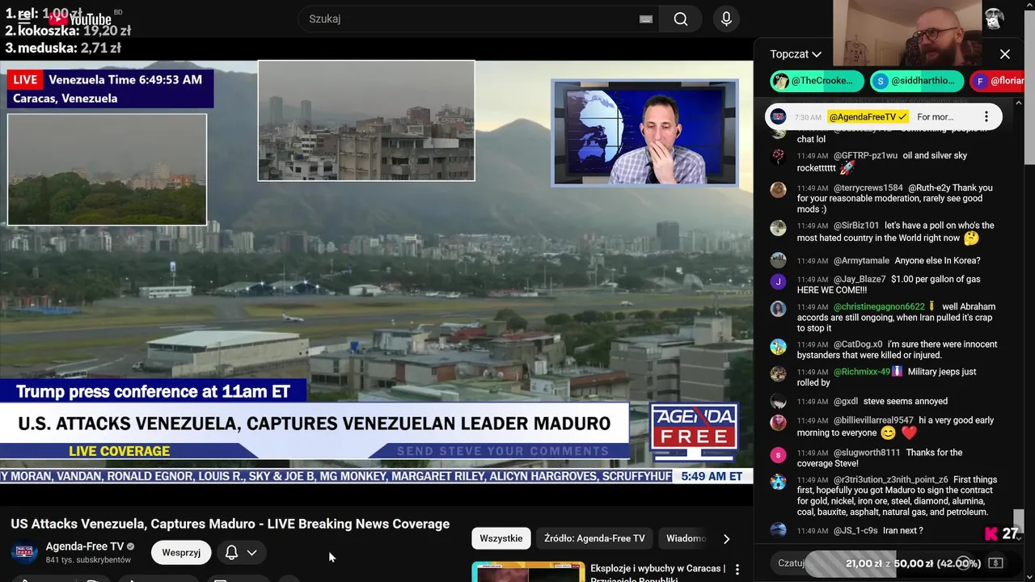Click the search magnifier button
1035x582 pixels.
coord(681,19)
